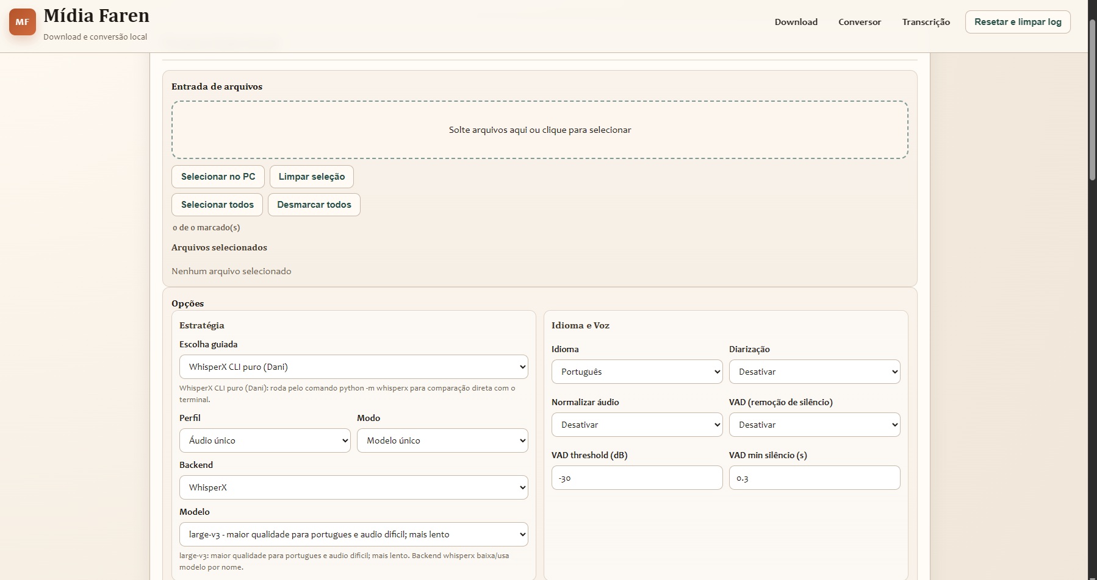
Task: Click the file drop zone area
Action: 539,130
